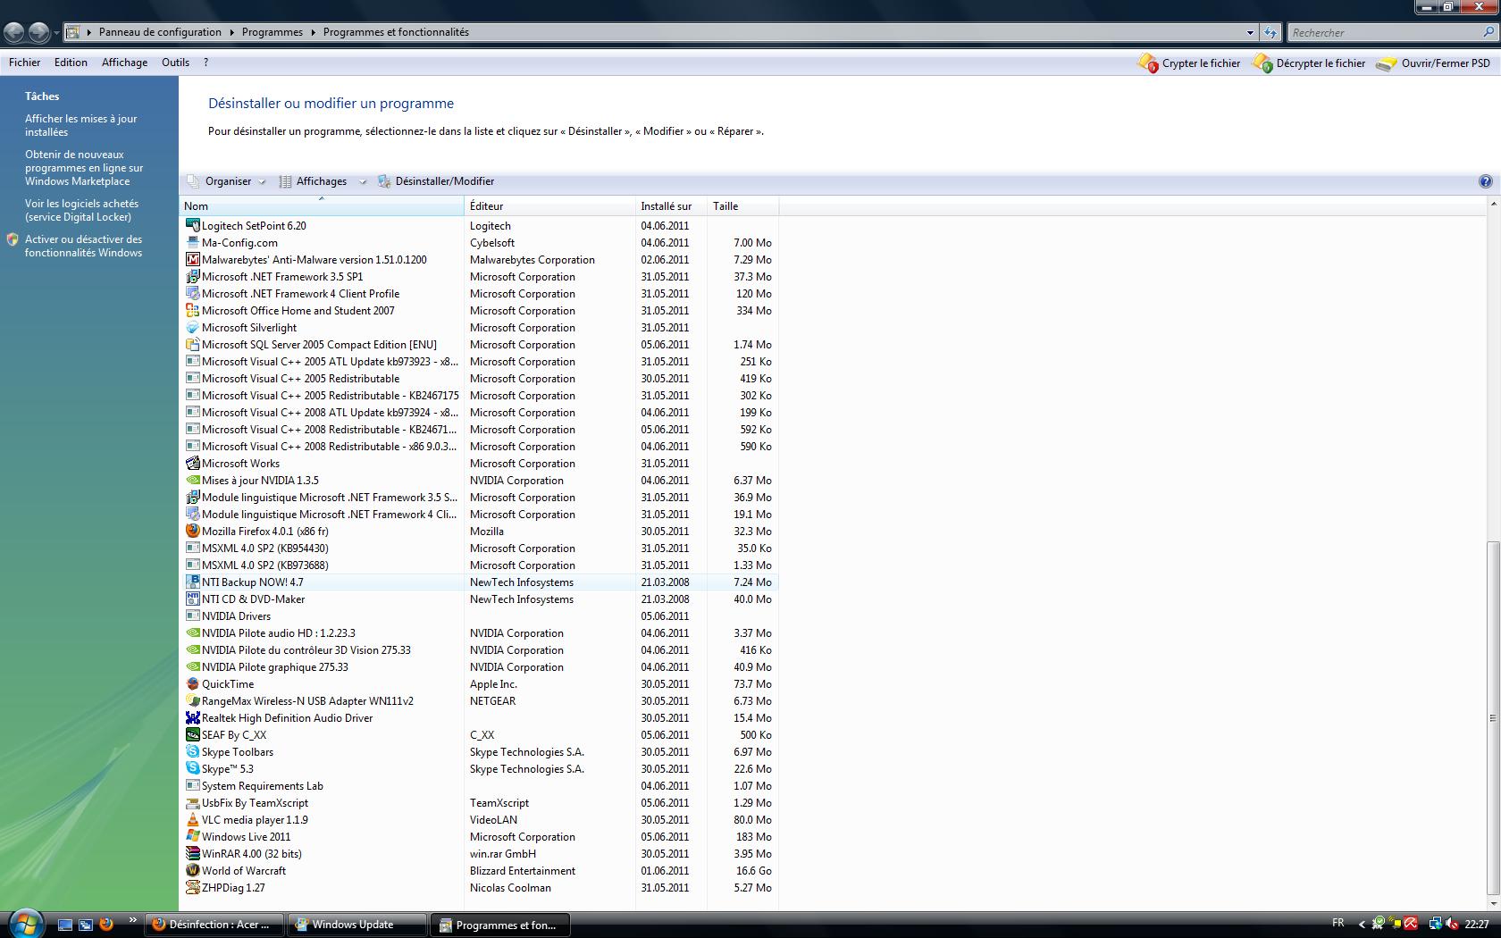
Task: Click the Logitech SetPoint 6.20 program icon
Action: [x=192, y=226]
